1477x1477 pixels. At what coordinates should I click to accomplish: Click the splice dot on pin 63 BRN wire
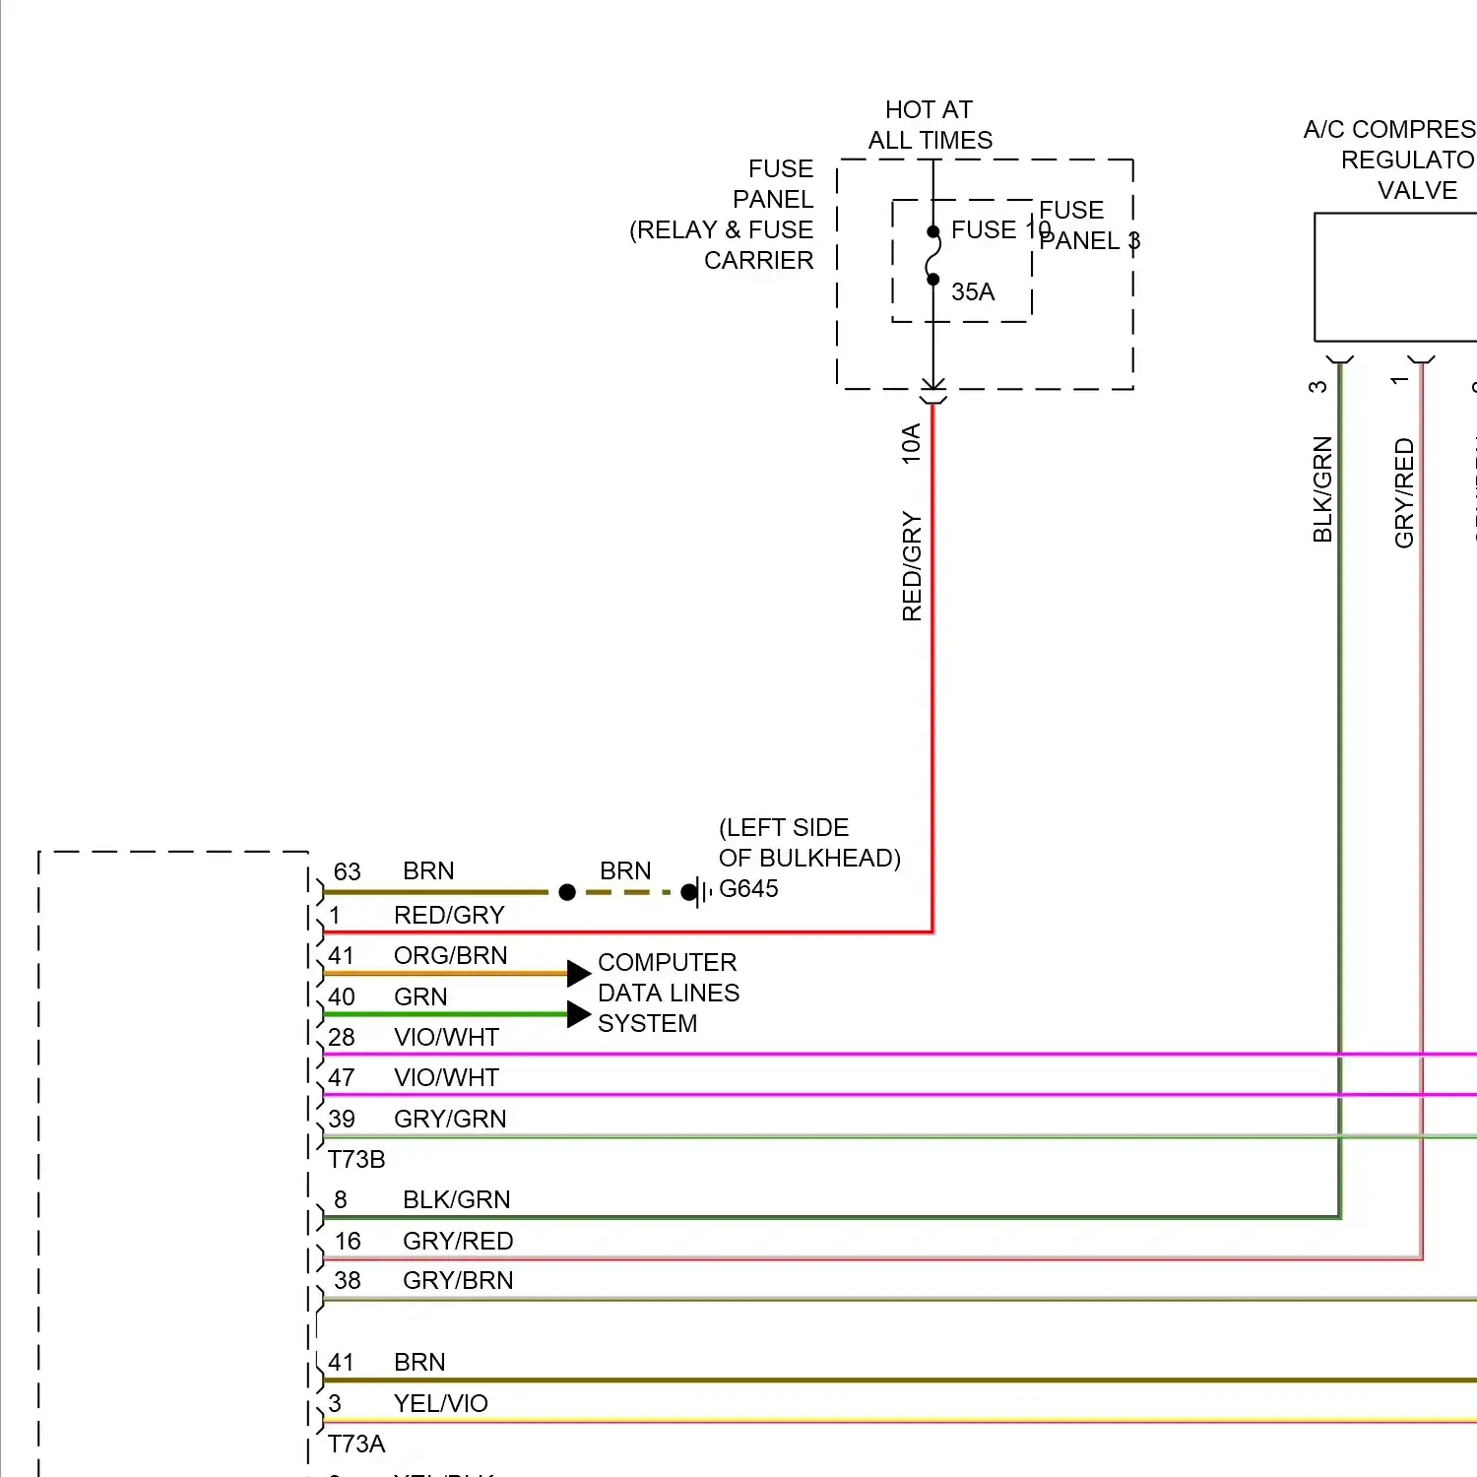pos(567,892)
